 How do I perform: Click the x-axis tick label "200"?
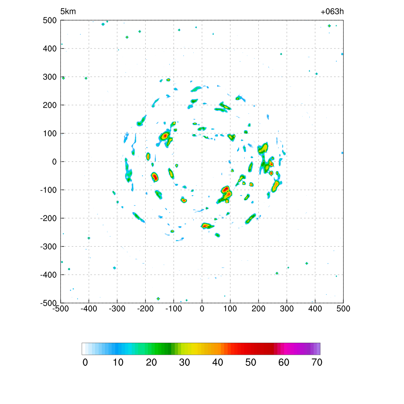[258, 309]
